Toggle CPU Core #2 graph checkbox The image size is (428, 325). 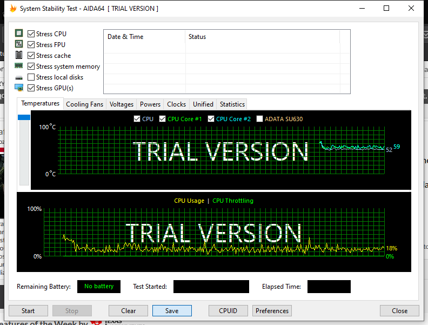(x=211, y=119)
